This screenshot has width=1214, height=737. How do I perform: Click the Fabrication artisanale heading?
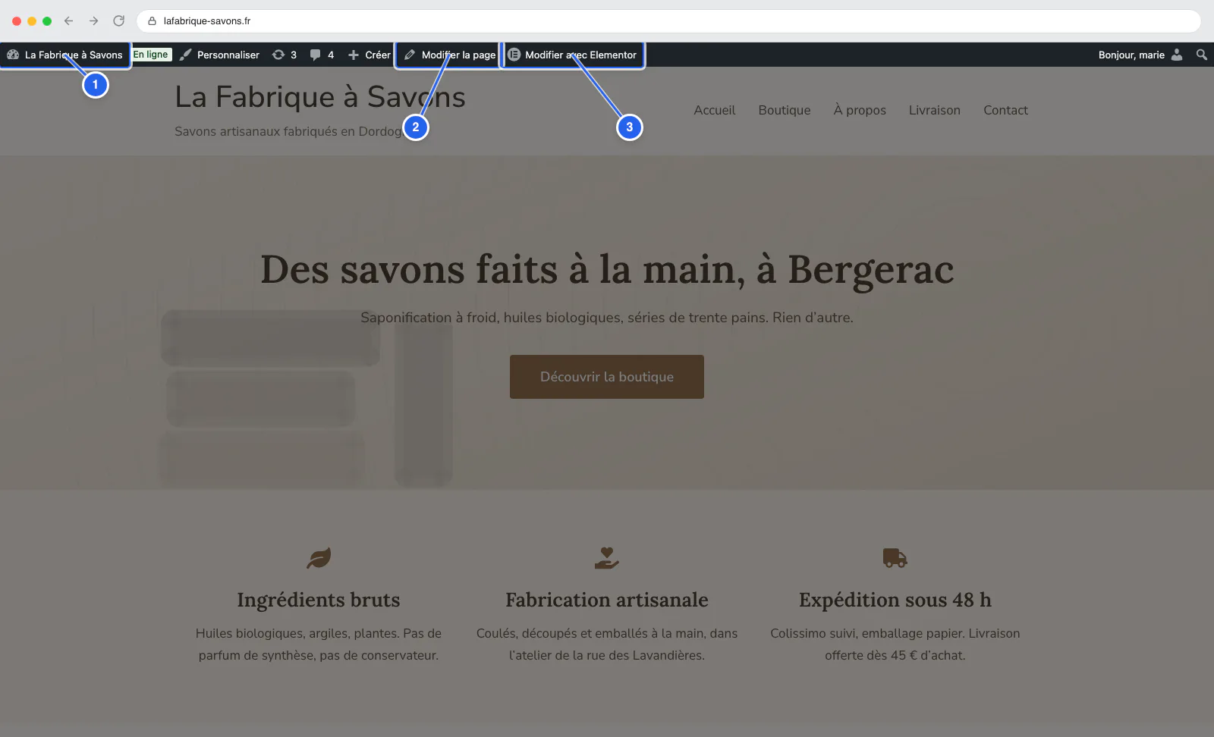607,600
